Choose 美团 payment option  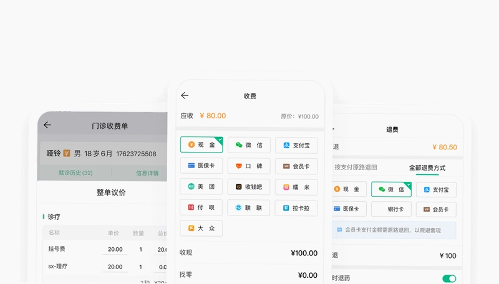click(201, 186)
